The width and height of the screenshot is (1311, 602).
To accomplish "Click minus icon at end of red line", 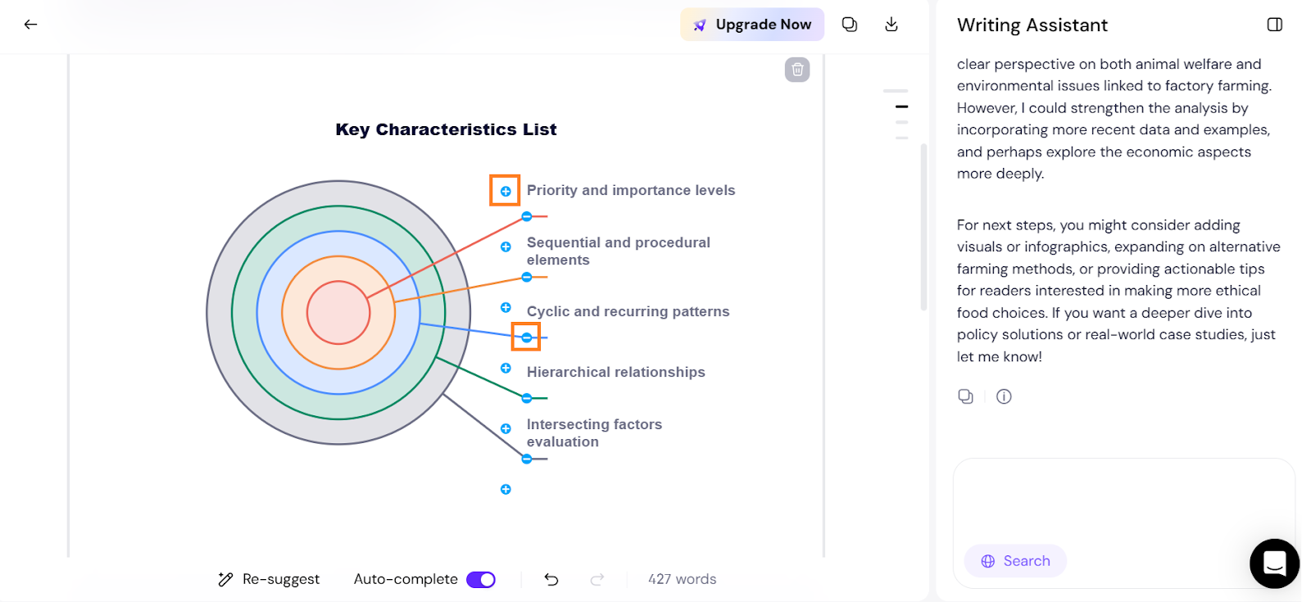I will [x=527, y=216].
